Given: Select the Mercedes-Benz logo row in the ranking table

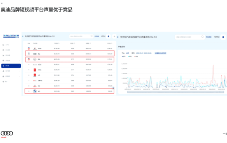Looking at the screenshot, I should (x=70, y=59).
